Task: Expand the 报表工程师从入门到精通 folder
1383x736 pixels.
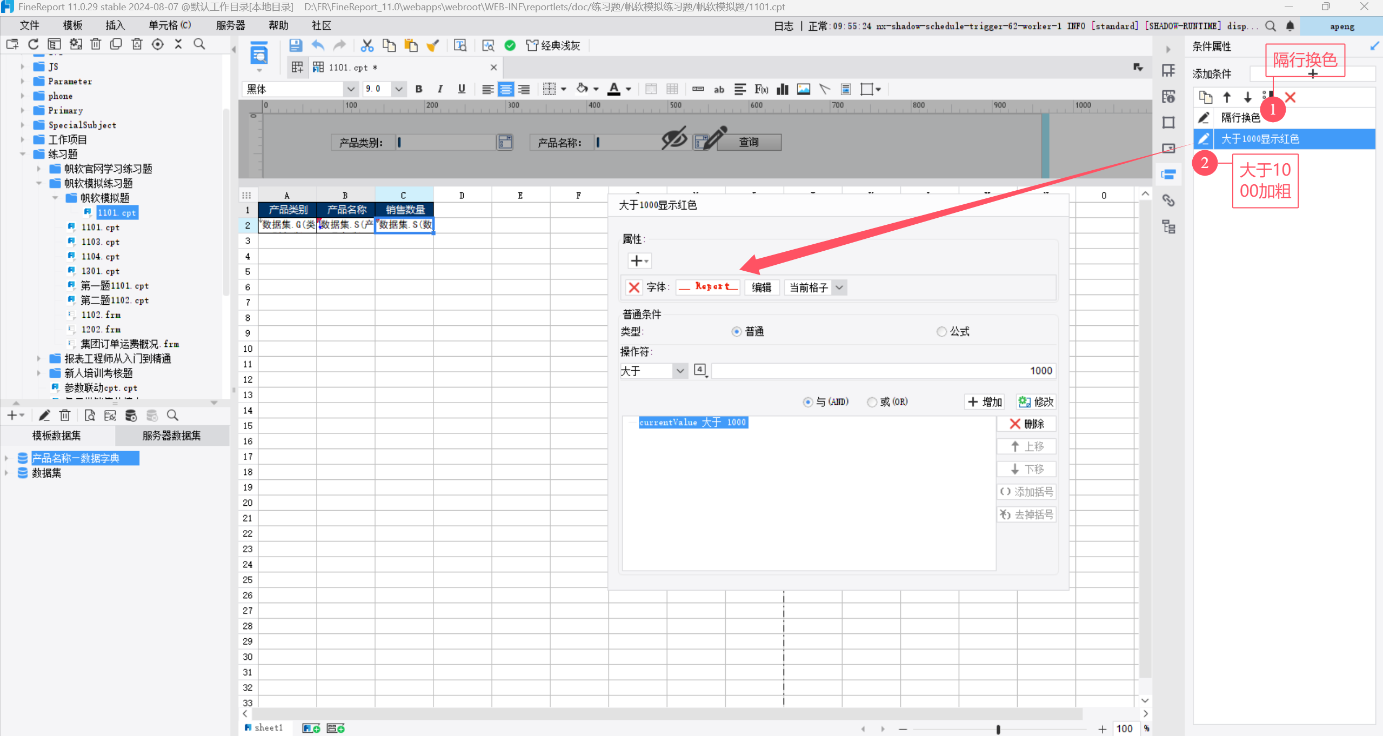Action: [39, 358]
